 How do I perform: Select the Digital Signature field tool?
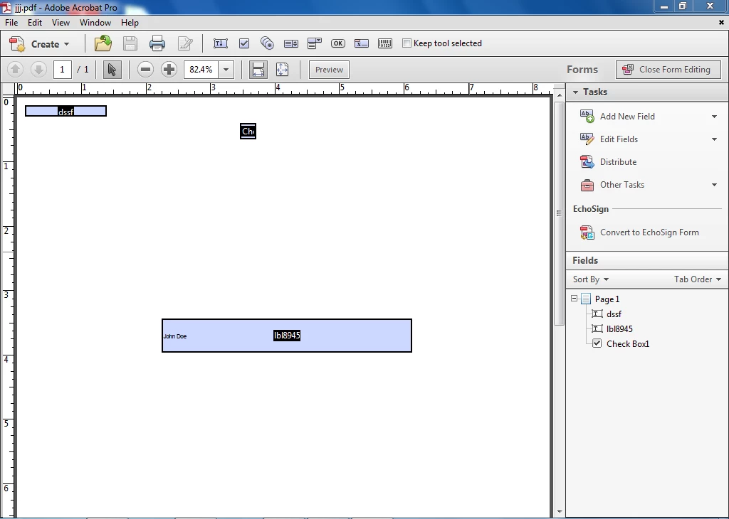361,43
